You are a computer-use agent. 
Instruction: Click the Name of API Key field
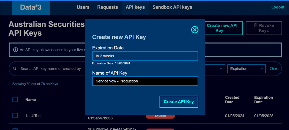click(145, 81)
